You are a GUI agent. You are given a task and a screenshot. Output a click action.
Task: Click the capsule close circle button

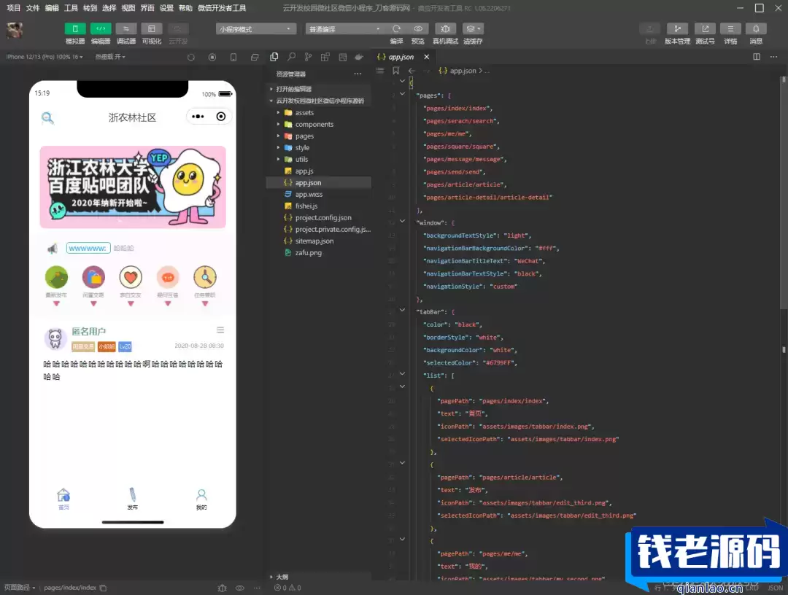[220, 117]
